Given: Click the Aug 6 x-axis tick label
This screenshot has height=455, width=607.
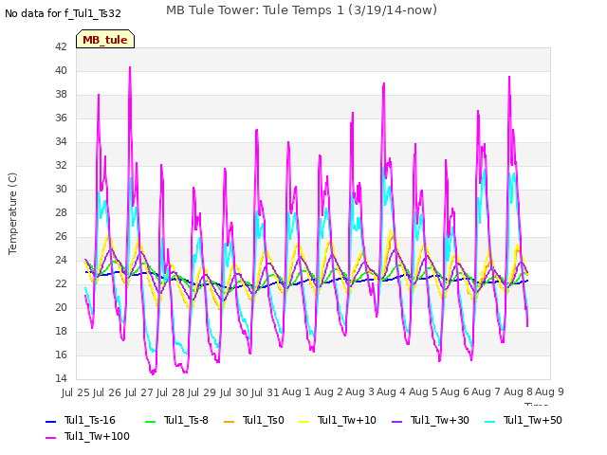Looking at the screenshot, I should 455,391.
